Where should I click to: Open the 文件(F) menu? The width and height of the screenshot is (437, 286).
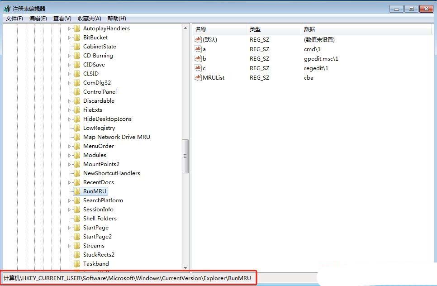point(14,19)
